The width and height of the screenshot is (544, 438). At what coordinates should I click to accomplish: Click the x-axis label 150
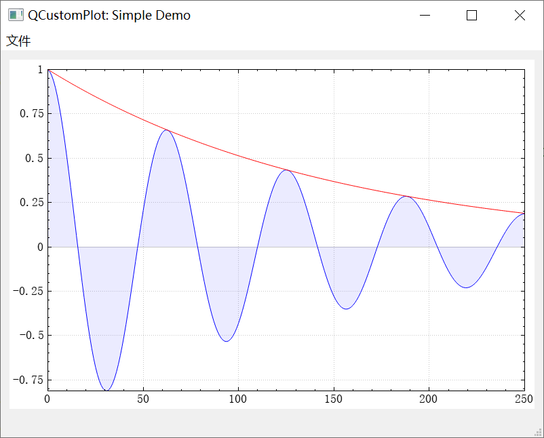click(334, 400)
